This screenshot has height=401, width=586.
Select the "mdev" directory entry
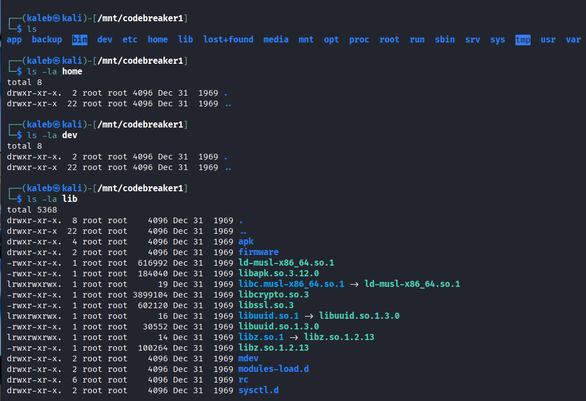point(248,358)
